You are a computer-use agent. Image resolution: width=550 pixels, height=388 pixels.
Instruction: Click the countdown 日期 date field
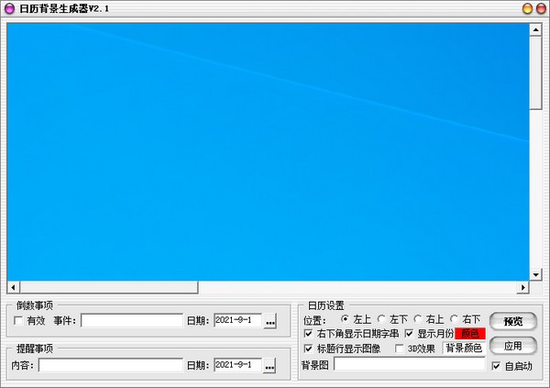coord(237,320)
